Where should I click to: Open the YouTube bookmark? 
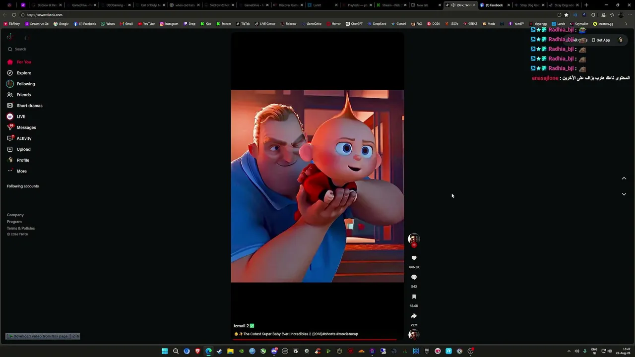(x=146, y=24)
